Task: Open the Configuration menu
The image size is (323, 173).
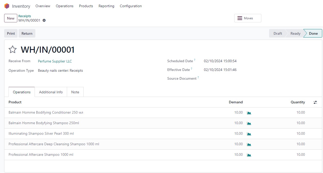Action: pyautogui.click(x=131, y=6)
